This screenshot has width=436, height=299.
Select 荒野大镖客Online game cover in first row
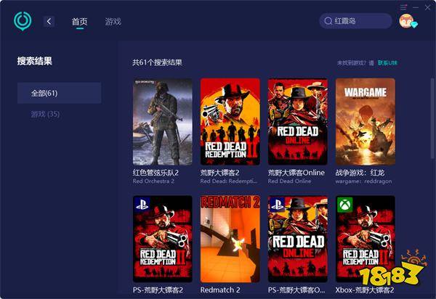pyautogui.click(x=297, y=121)
